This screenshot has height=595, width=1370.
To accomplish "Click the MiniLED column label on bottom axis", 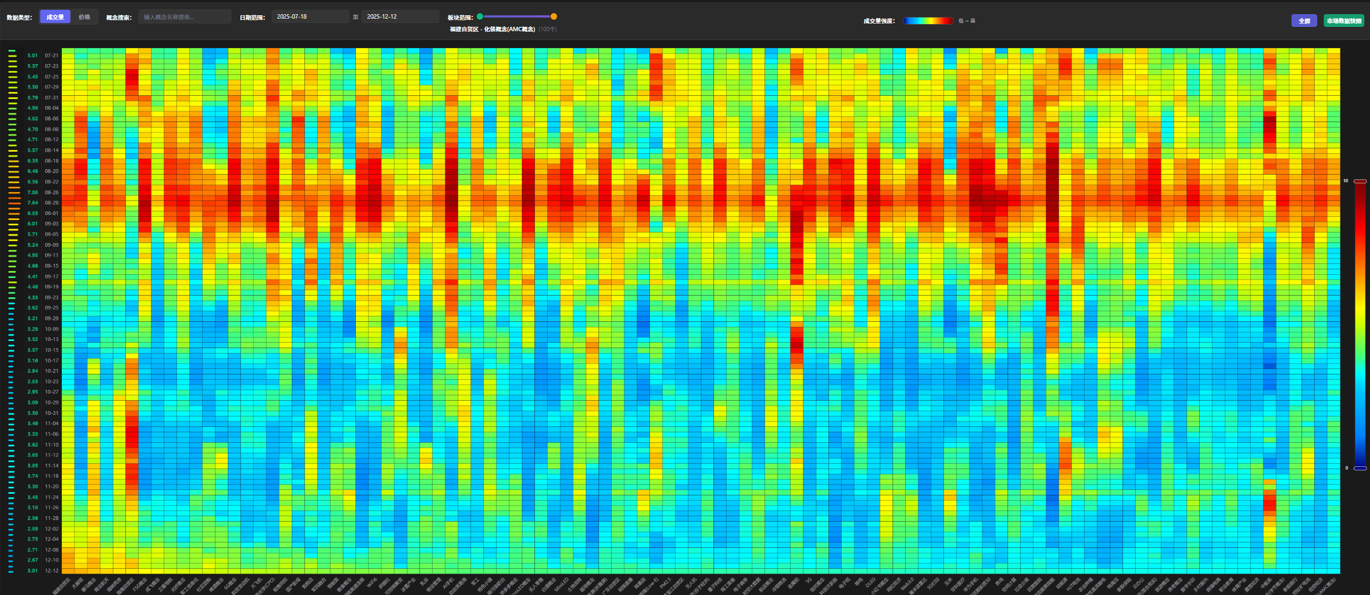I will [562, 585].
